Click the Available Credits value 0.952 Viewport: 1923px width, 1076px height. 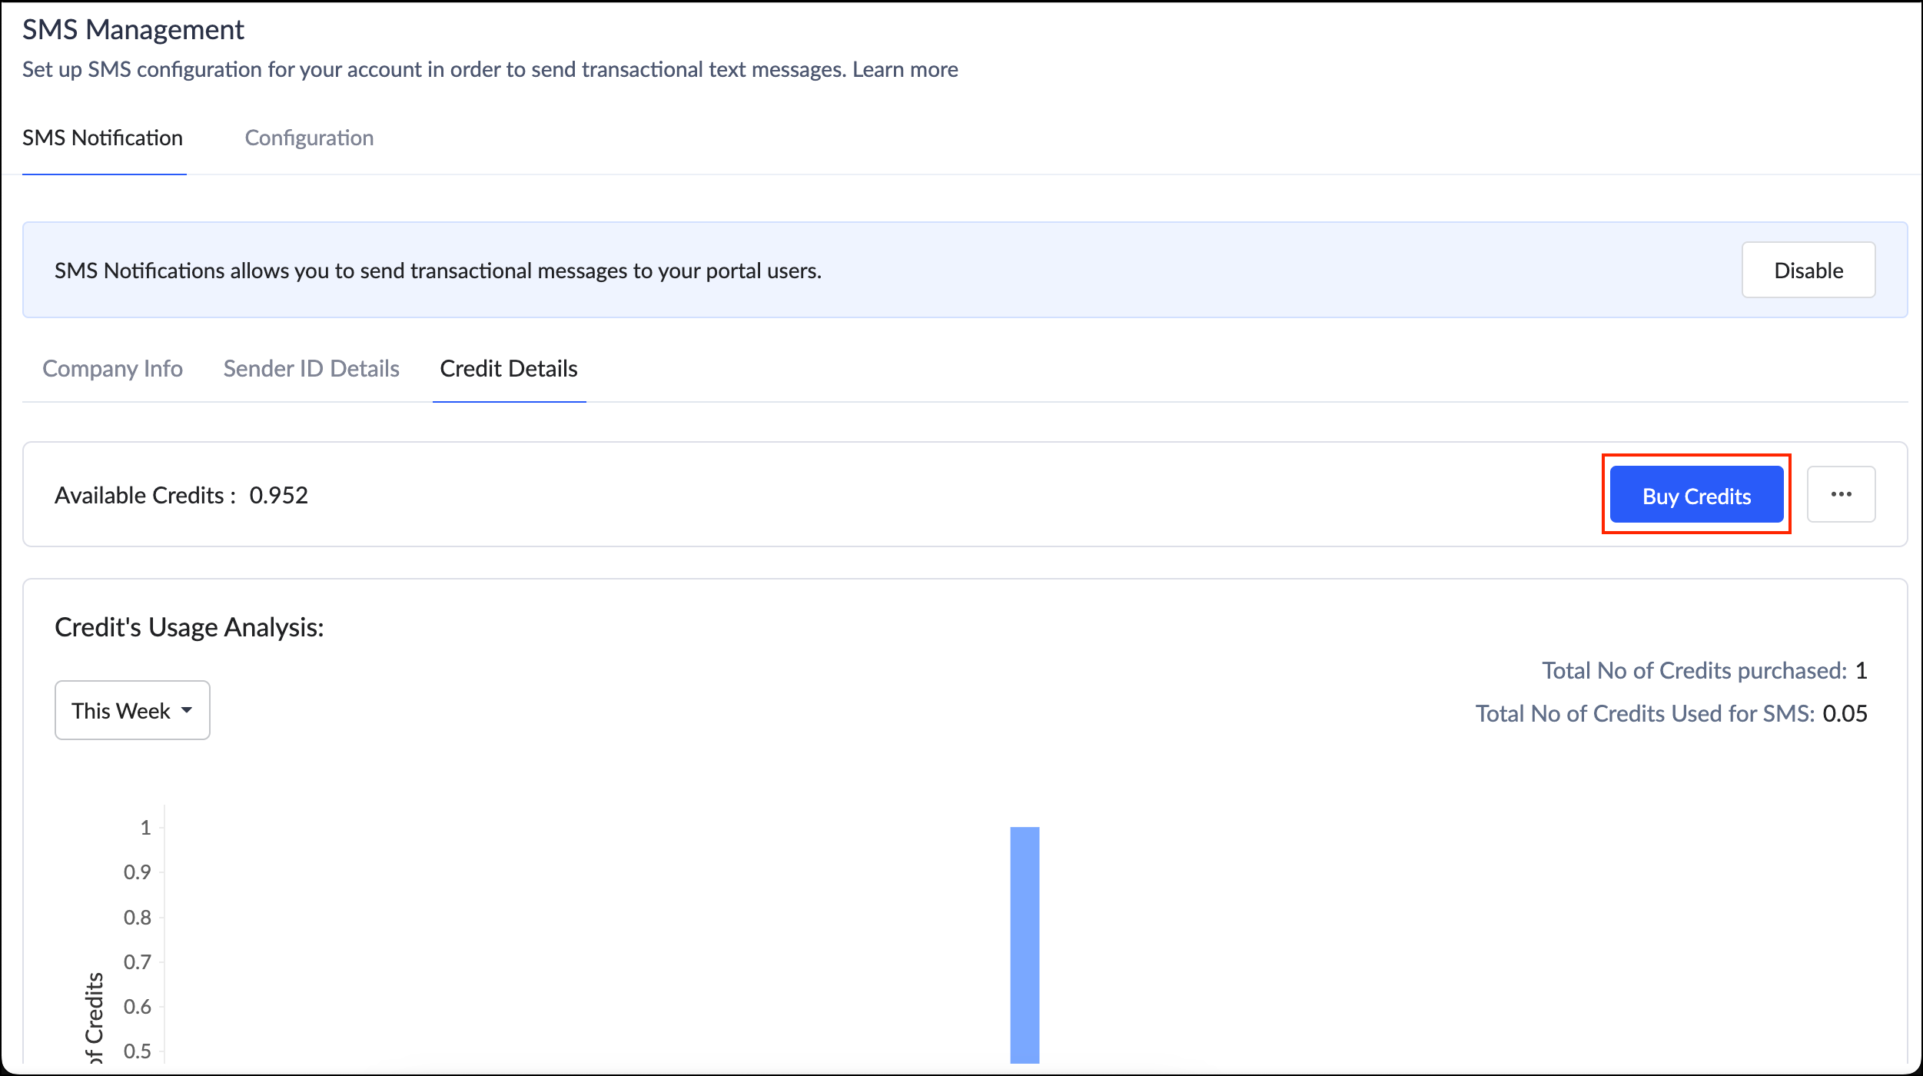point(278,496)
